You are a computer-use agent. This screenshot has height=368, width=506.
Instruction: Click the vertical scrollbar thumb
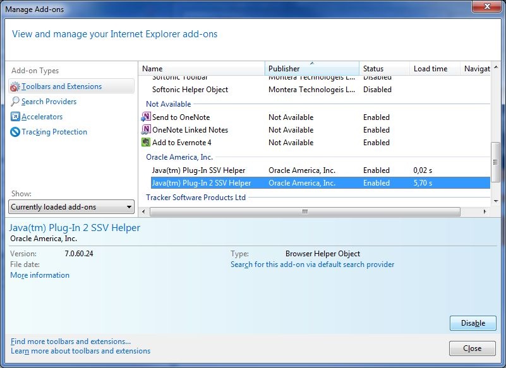(495, 162)
